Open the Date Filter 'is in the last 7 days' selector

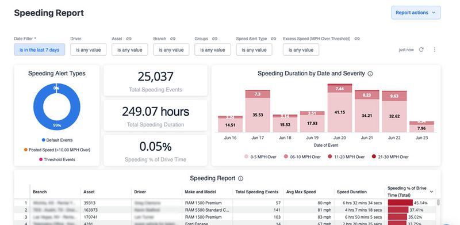(x=40, y=49)
